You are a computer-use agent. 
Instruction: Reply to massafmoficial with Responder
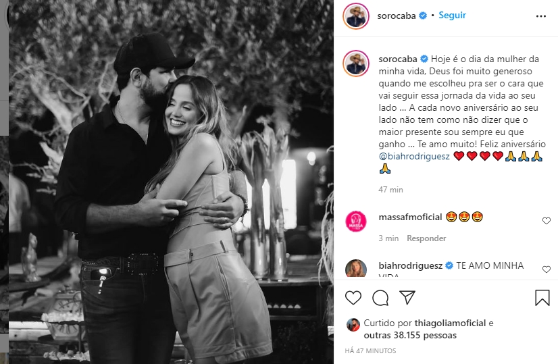426,238
